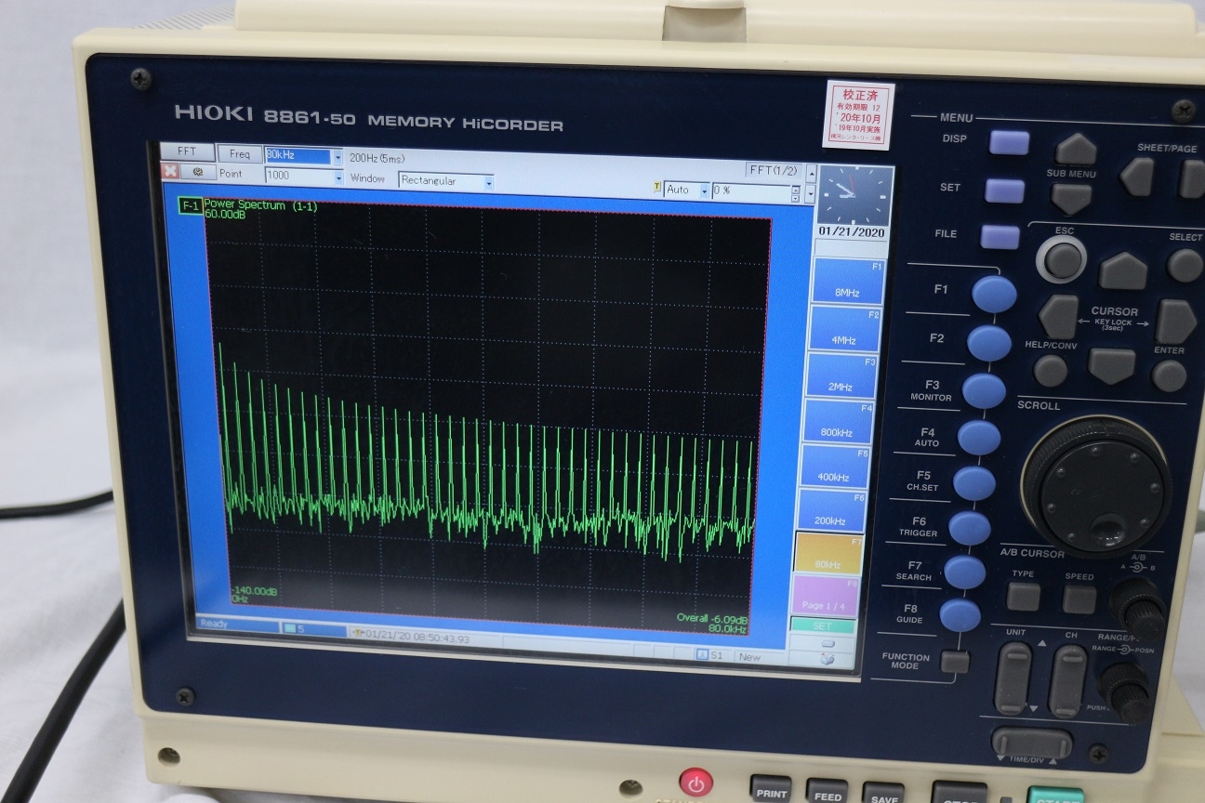
Task: Click the blue F5 CH.SET key
Action: (974, 483)
